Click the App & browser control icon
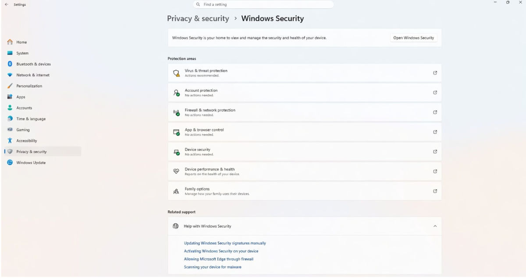Screen dimensions: 526x278 [x=176, y=132]
